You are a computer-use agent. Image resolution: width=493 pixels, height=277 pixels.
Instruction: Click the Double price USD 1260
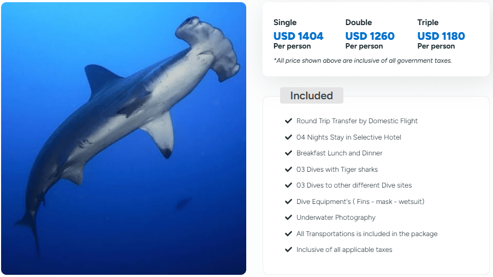(x=370, y=36)
